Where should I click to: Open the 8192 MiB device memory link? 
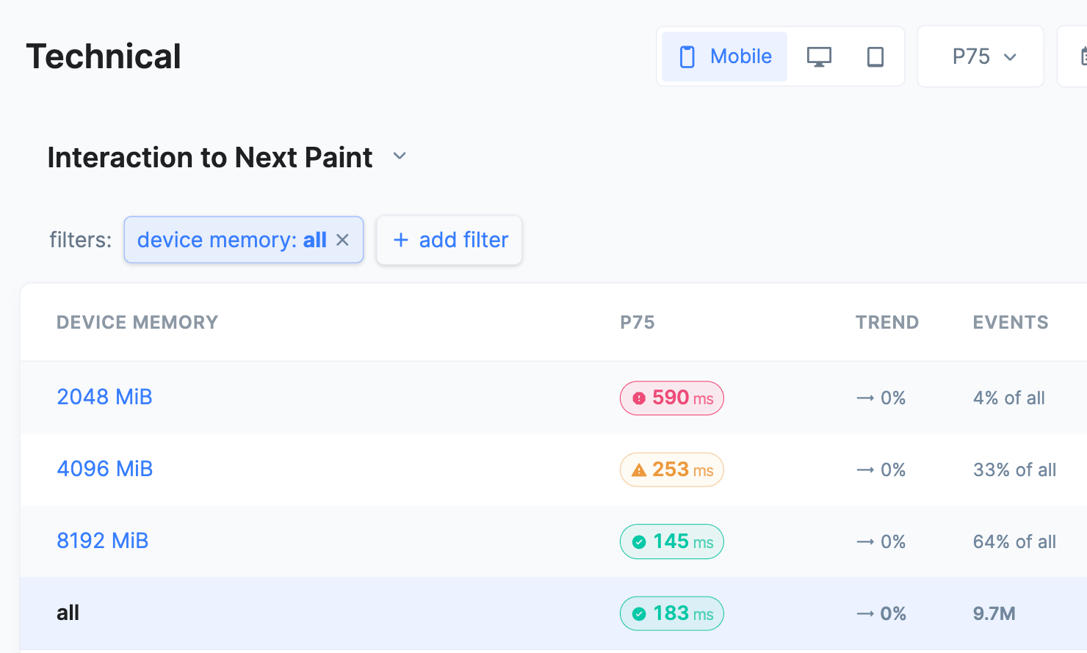tap(103, 541)
